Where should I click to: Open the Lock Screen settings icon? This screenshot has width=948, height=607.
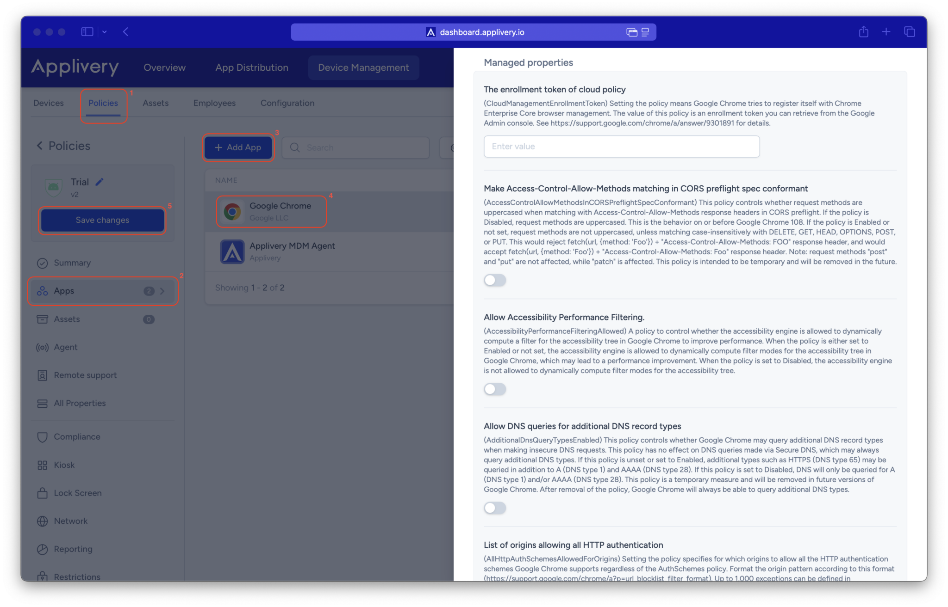coord(42,493)
